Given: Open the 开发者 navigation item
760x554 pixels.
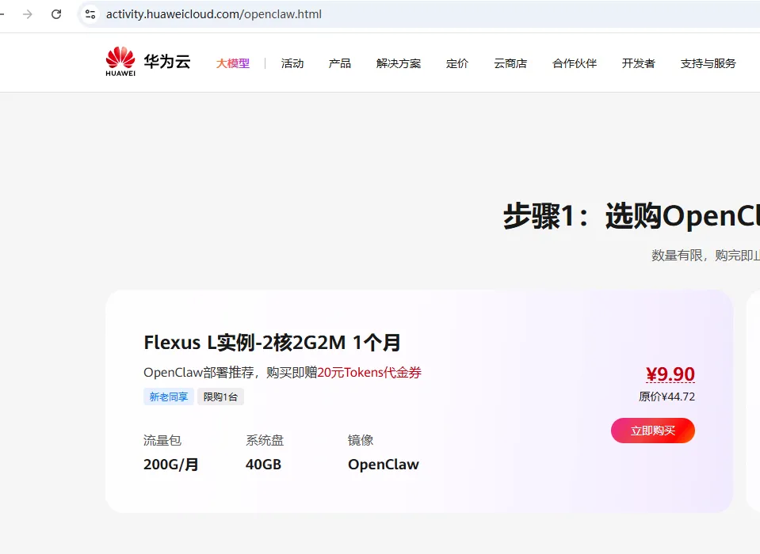Looking at the screenshot, I should pyautogui.click(x=638, y=63).
